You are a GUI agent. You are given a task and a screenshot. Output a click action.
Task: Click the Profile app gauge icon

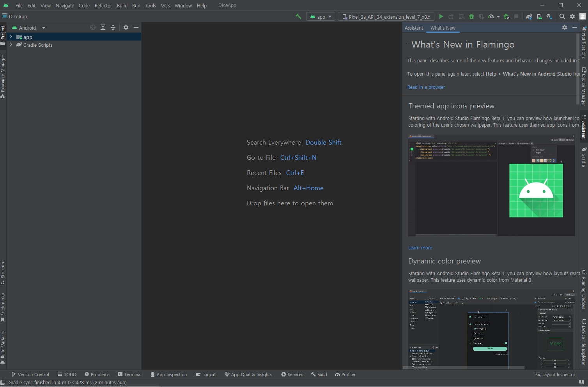click(x=491, y=16)
